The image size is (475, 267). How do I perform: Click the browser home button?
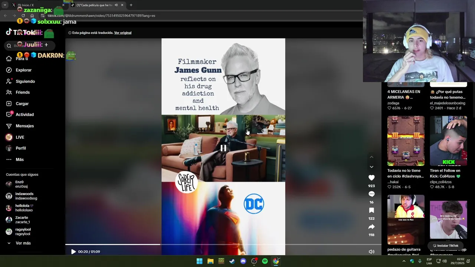tap(32, 16)
